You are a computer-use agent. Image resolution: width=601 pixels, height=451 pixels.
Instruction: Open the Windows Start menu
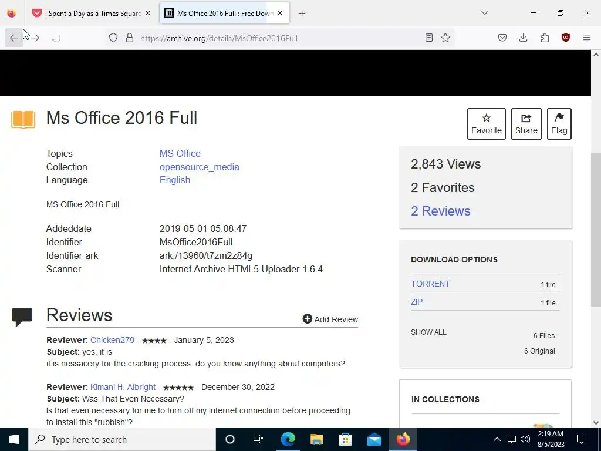coord(14,439)
